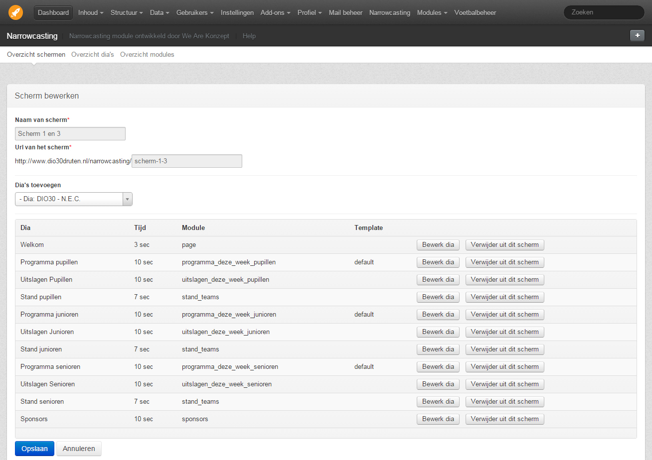
Task: Edit the Uitslagen Pupillen dia
Action: (438, 280)
